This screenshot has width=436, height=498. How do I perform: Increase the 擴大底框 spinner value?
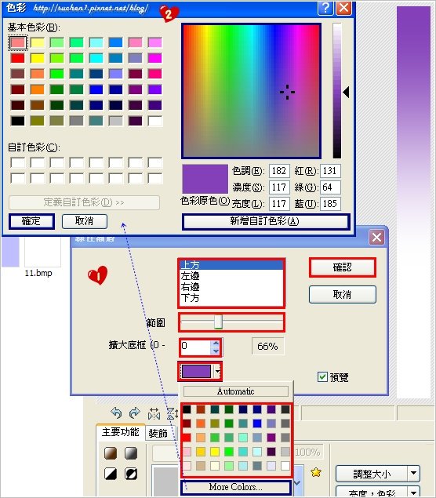(x=216, y=344)
